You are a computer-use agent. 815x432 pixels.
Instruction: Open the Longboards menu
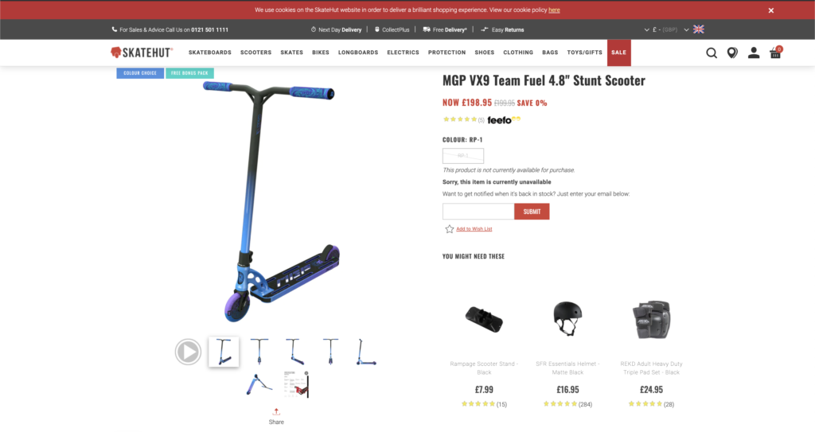tap(358, 53)
